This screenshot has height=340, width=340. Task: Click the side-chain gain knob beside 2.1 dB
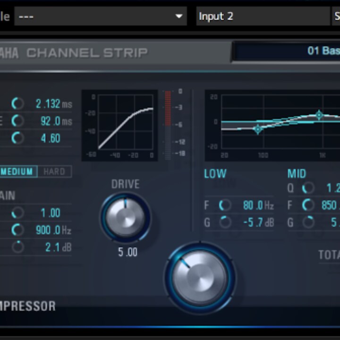click(17, 247)
